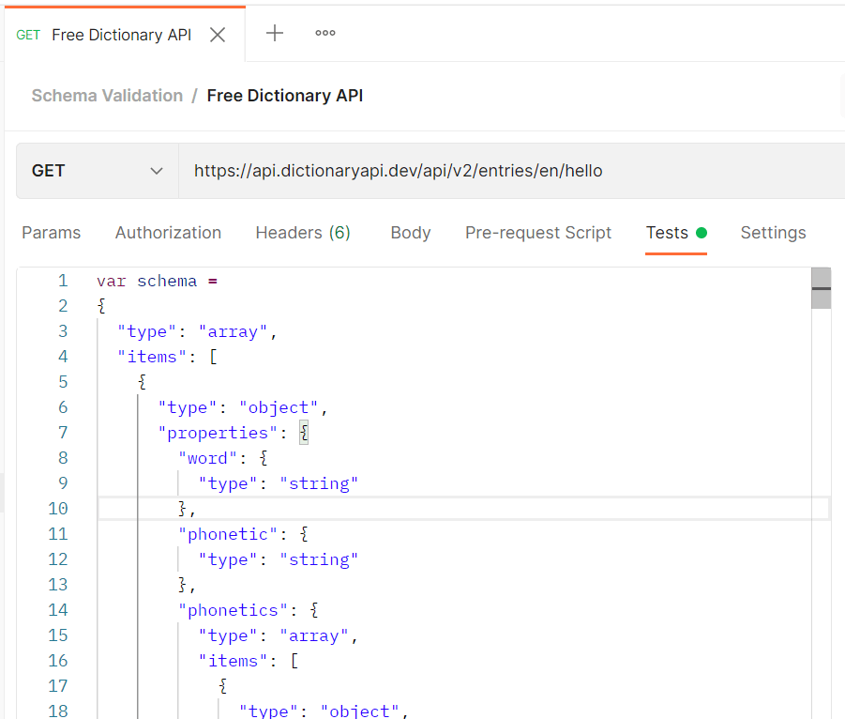This screenshot has height=719, width=845.
Task: Switch to the Authorization tab
Action: (x=168, y=233)
